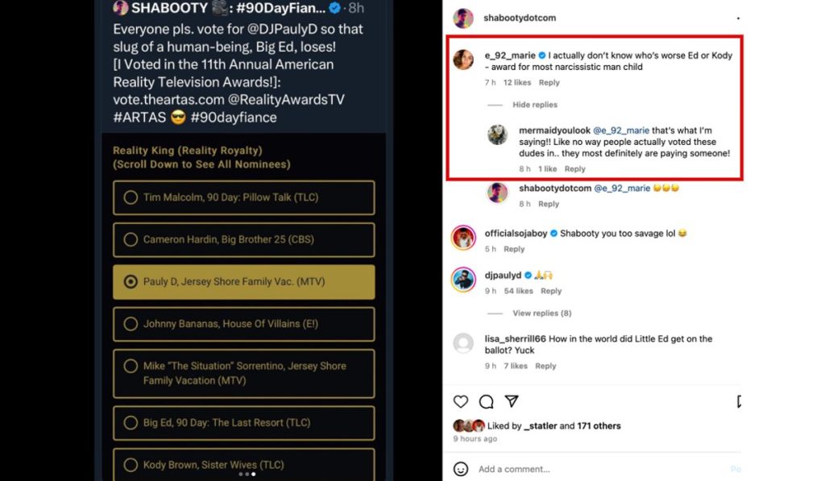Expand View replies (8) under djpaulyd
The height and width of the screenshot is (481, 825).
[541, 313]
